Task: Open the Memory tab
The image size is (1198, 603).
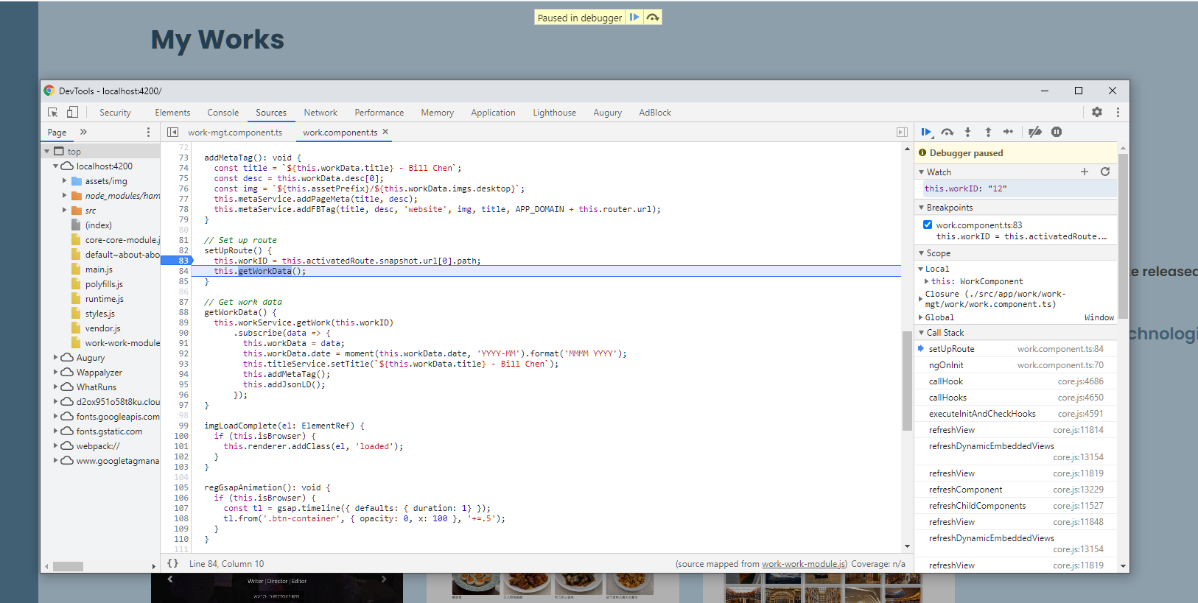Action: (x=437, y=113)
